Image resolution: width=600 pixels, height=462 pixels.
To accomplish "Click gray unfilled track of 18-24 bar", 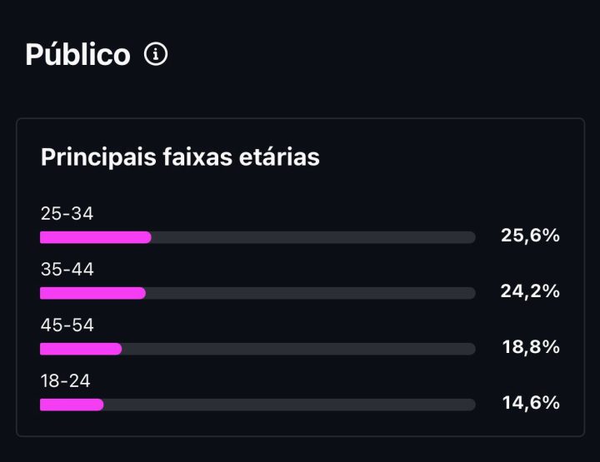I will pos(290,405).
